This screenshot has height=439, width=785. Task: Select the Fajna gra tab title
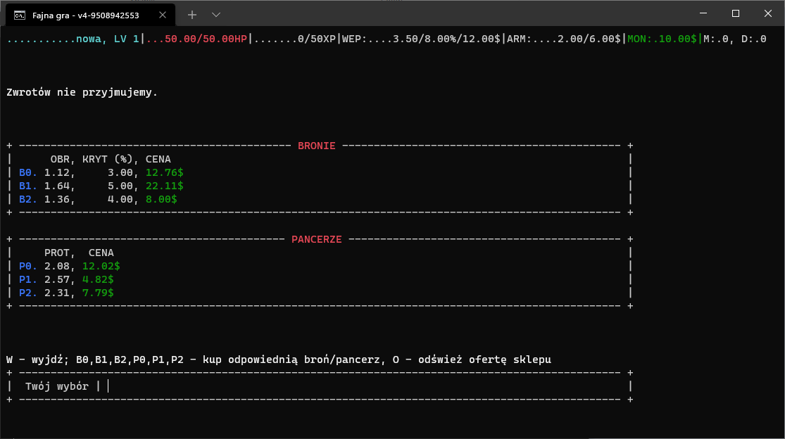click(x=86, y=15)
